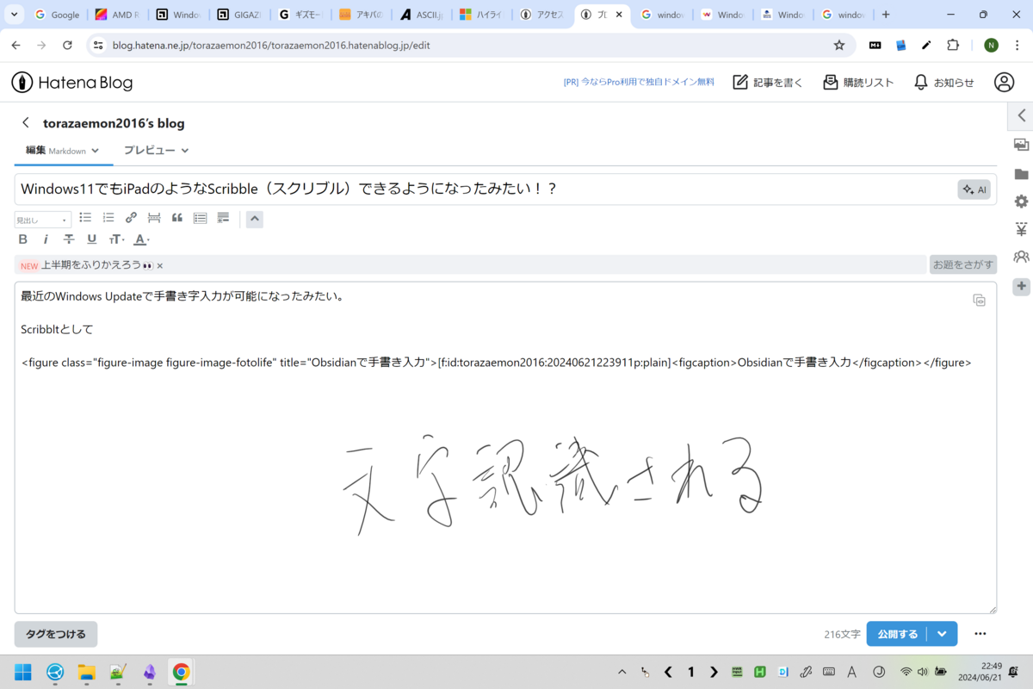Viewport: 1033px width, 689px height.
Task: Open the user account profile icon
Action: tap(1004, 83)
